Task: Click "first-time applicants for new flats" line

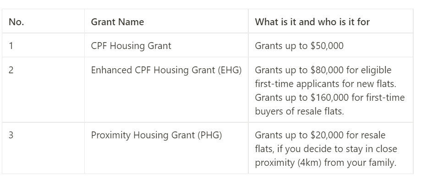Action: click(326, 84)
